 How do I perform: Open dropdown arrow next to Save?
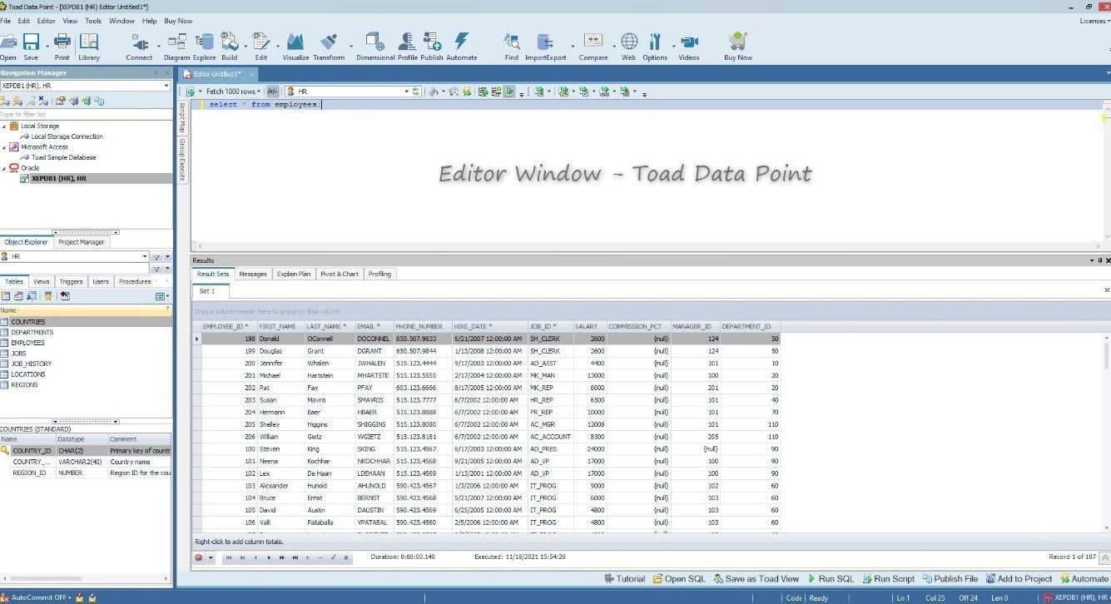[x=46, y=45]
